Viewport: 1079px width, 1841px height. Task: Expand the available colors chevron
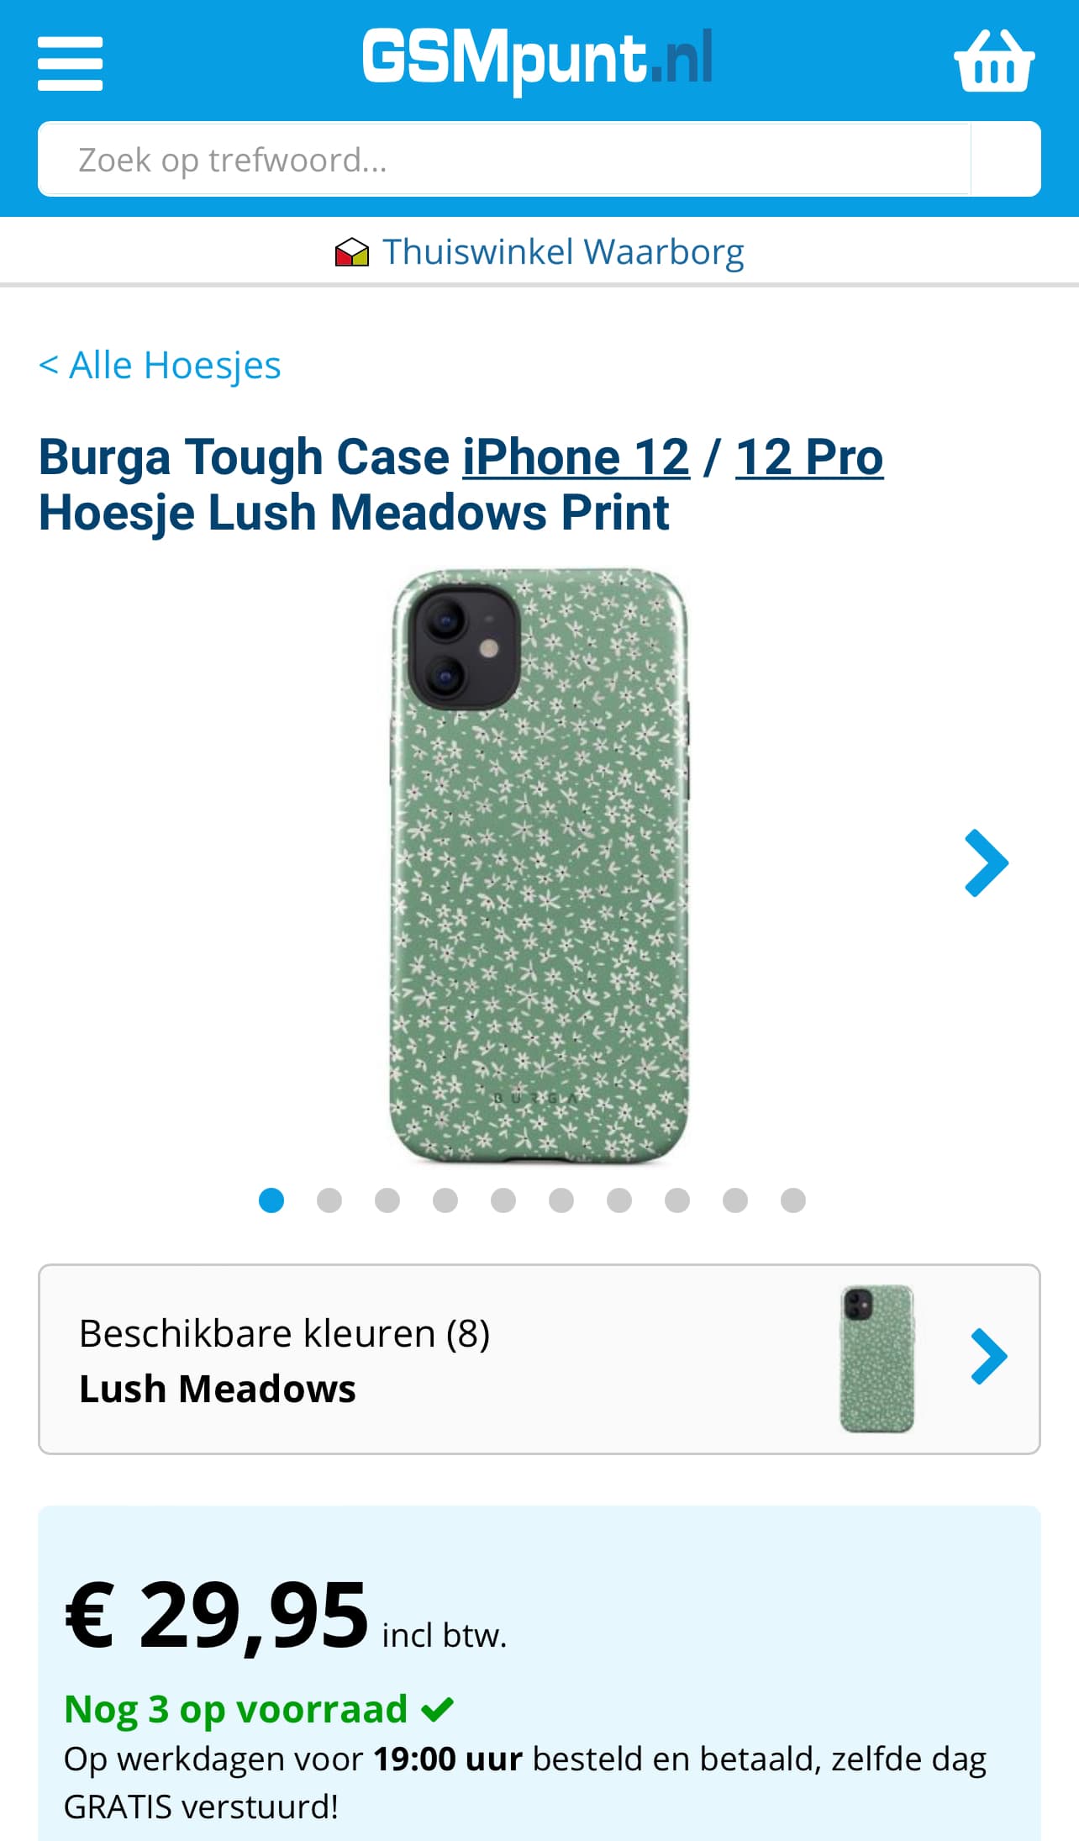(989, 1356)
